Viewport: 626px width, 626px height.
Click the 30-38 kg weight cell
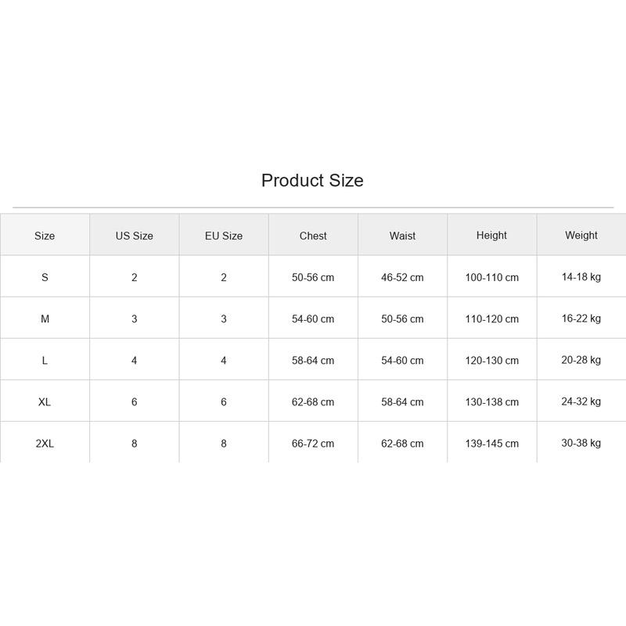581,443
